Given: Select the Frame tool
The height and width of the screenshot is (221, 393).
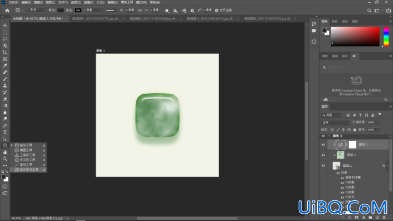Looking at the screenshot, I should tap(5, 59).
